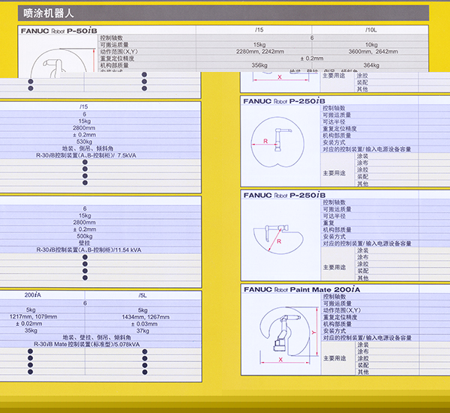Viewport: 450px width, 413px height.
Task: Open the /10L column header in P-50iB table
Action: [x=370, y=29]
